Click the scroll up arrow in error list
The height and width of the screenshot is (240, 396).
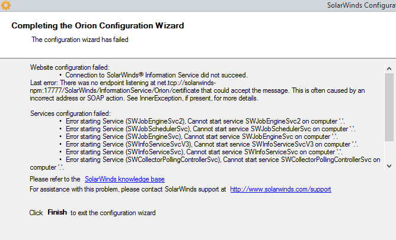pyautogui.click(x=389, y=69)
